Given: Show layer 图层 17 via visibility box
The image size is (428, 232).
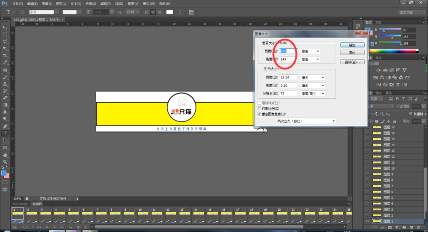Looking at the screenshot, I should (367, 127).
